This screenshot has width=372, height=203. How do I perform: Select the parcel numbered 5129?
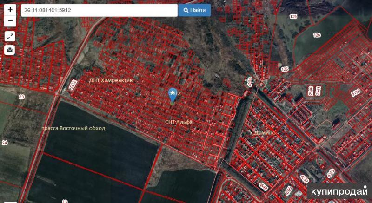[x=356, y=93]
